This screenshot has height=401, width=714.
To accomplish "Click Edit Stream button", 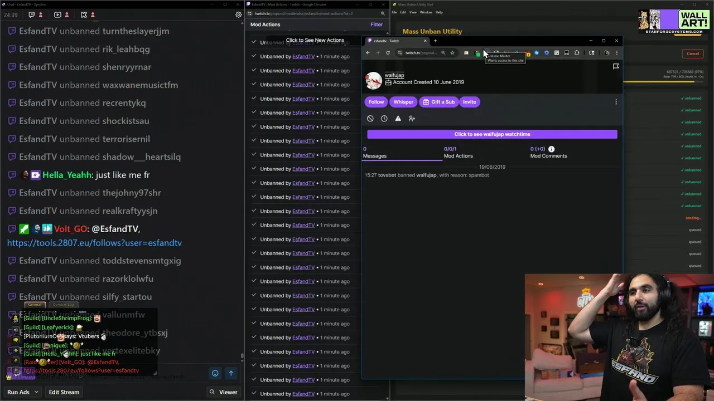I will tap(64, 392).
